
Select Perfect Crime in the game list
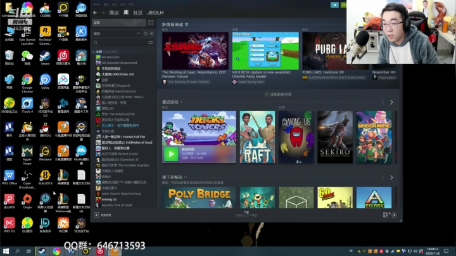point(120,154)
